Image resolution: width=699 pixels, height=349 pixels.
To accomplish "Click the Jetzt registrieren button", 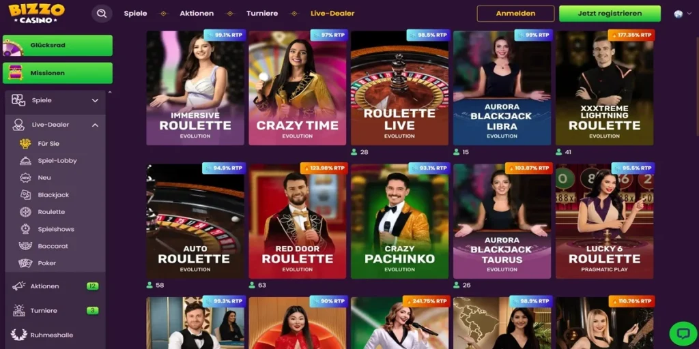I will [x=610, y=14].
